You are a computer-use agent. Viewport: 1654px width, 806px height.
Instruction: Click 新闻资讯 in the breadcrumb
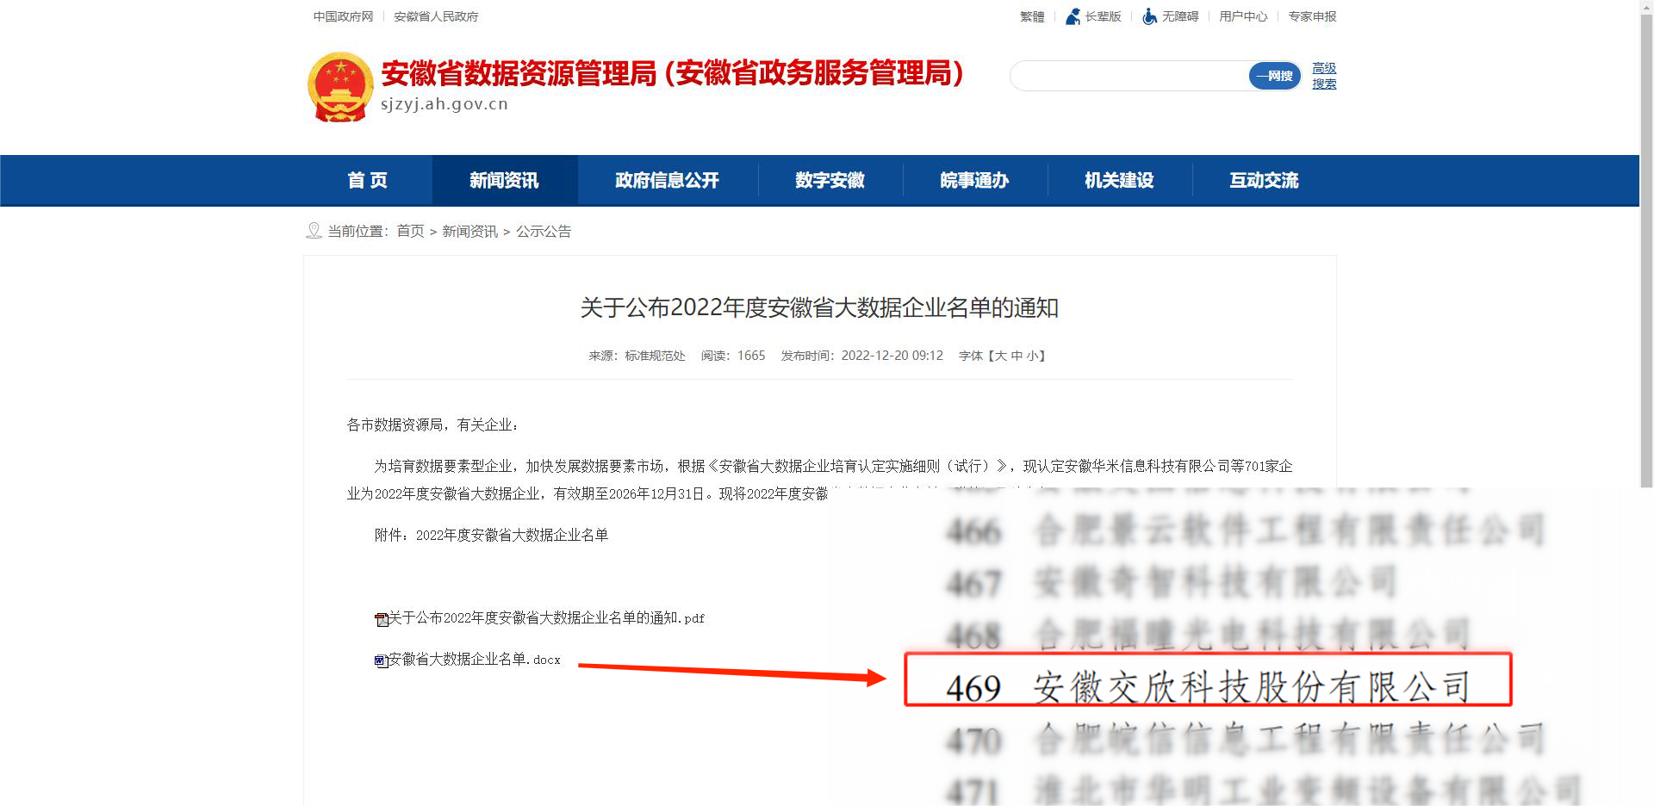pos(469,231)
